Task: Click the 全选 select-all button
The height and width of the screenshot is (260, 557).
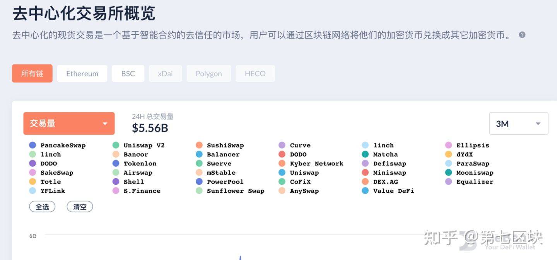Action: 42,207
